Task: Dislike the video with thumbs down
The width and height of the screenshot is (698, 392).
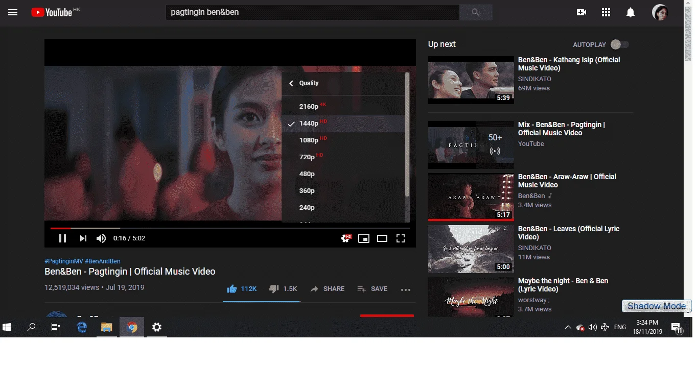Action: [283, 289]
